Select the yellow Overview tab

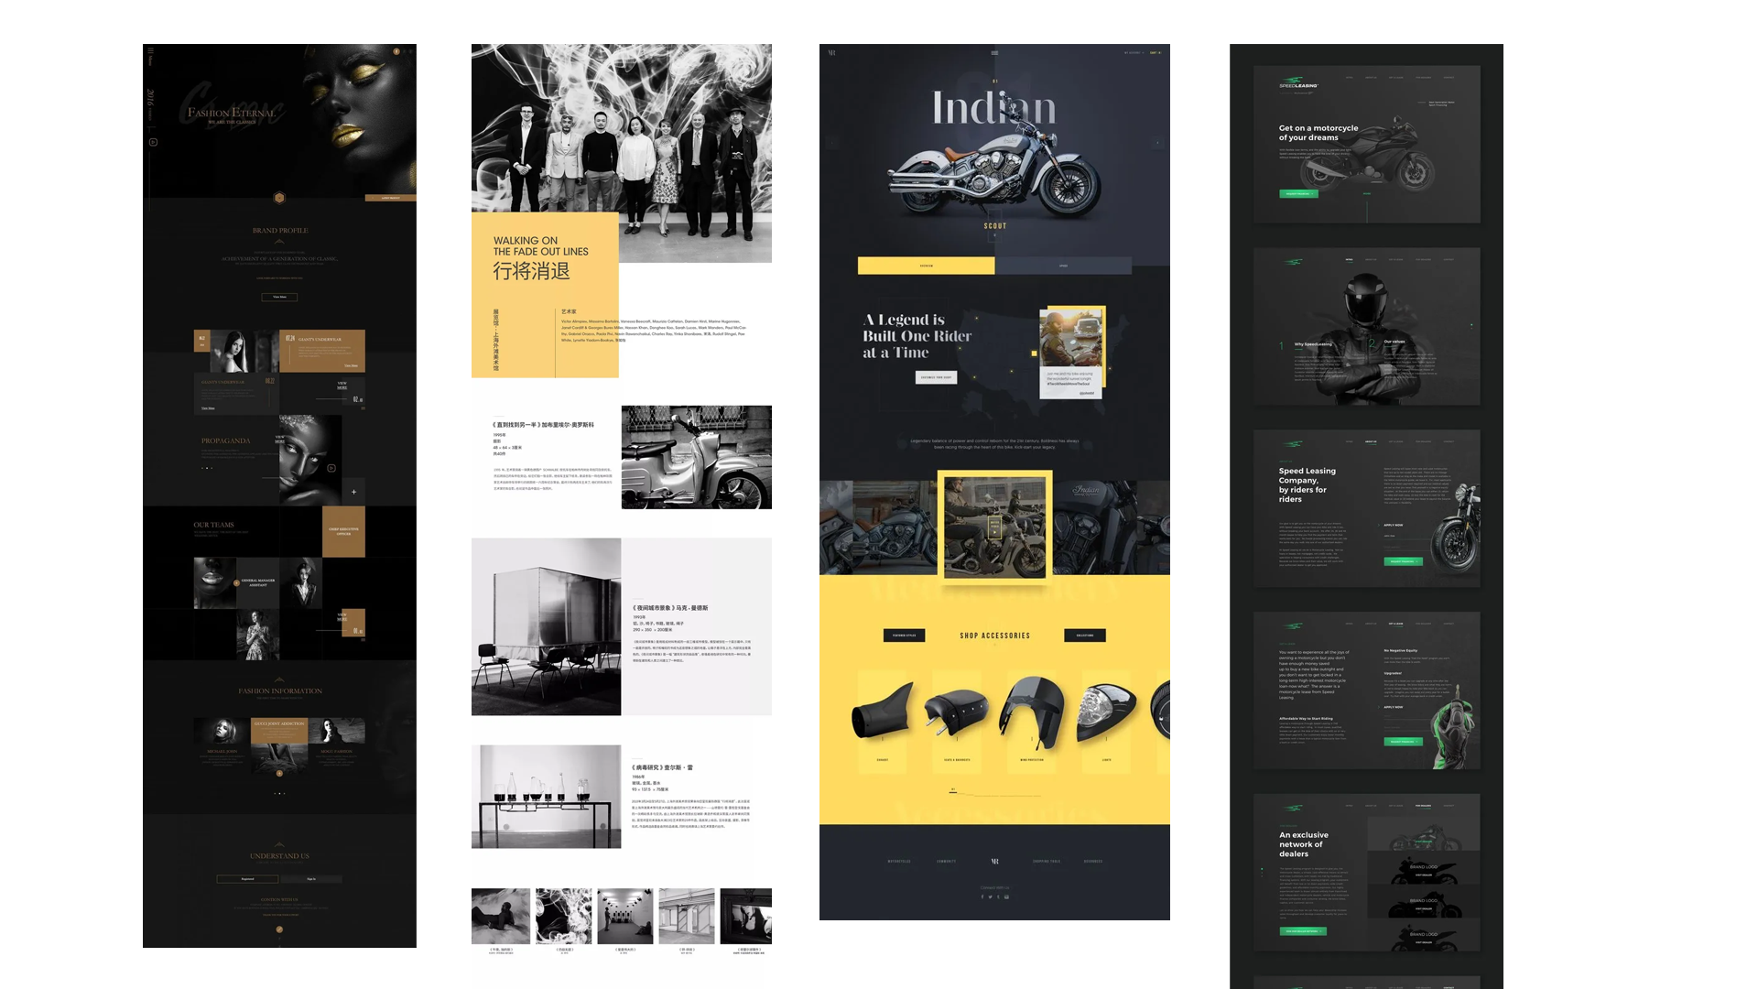point(926,266)
